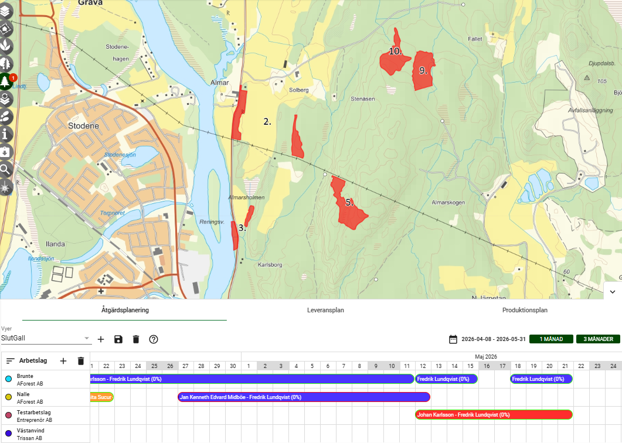Open the map layers stack icon
Viewport: 622px width, 443px height.
6,11
